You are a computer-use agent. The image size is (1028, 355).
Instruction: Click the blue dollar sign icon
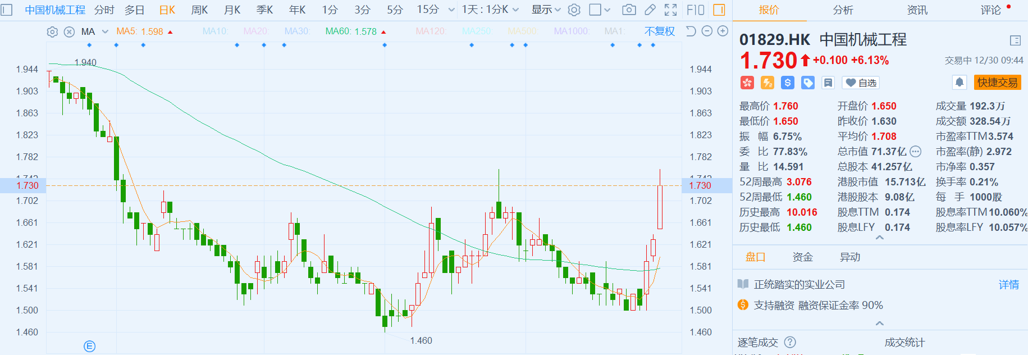click(x=788, y=83)
